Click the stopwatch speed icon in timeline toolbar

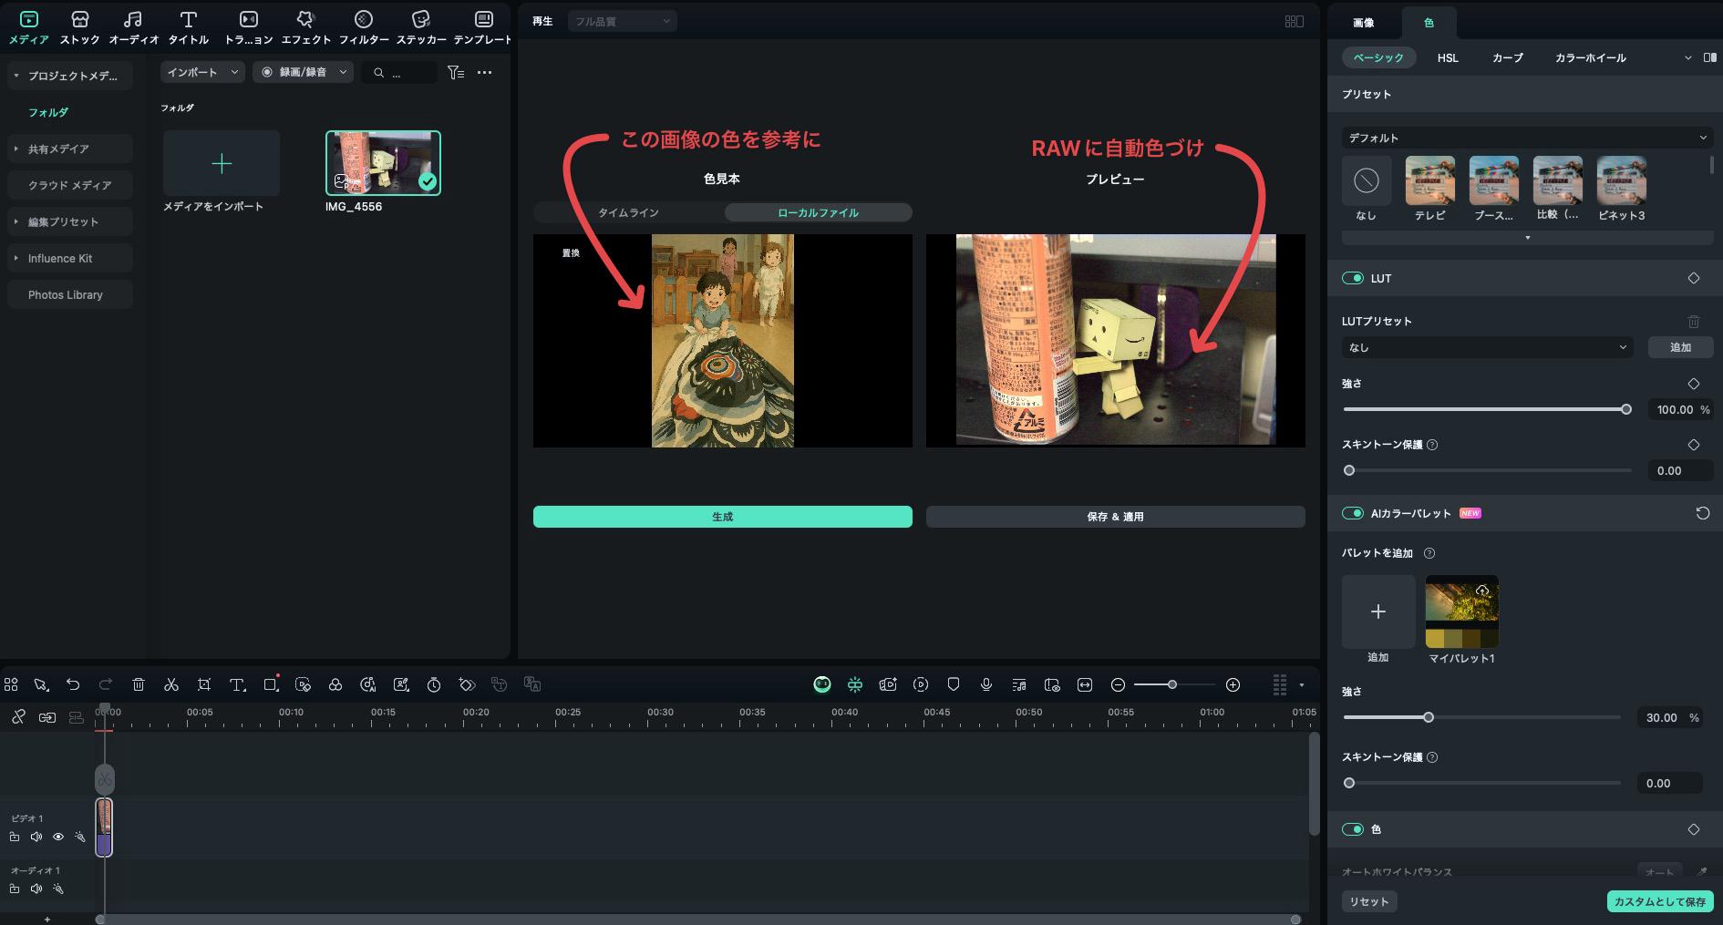point(434,684)
